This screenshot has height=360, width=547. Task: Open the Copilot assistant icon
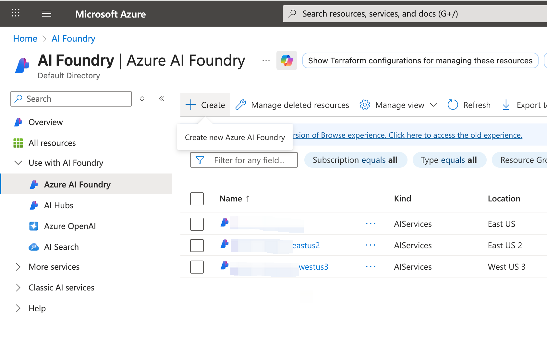pos(286,60)
